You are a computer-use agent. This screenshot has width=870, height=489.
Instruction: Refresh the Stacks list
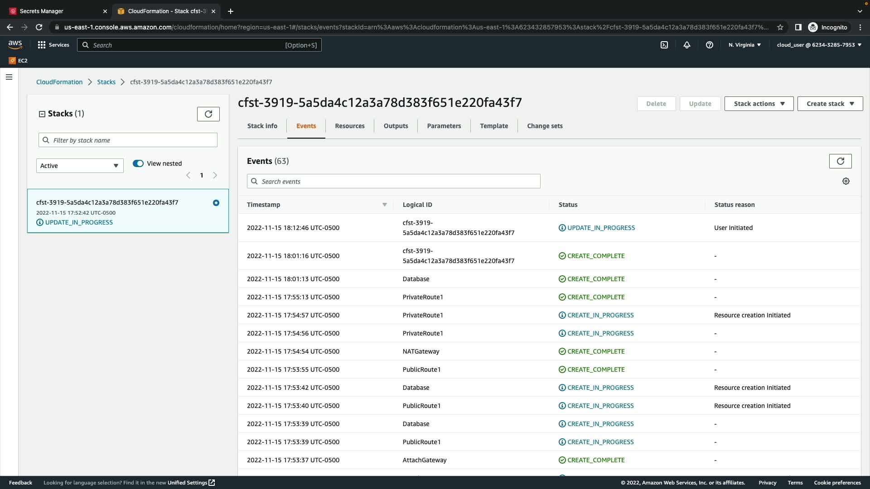pyautogui.click(x=208, y=114)
